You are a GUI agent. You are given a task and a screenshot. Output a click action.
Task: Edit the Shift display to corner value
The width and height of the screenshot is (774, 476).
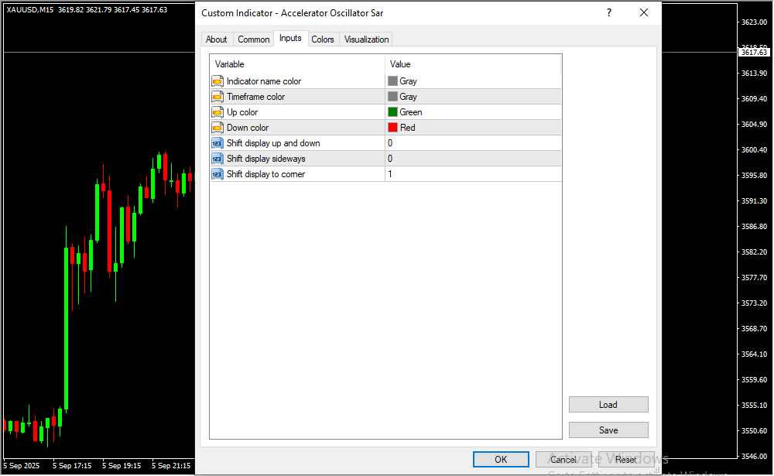[472, 174]
